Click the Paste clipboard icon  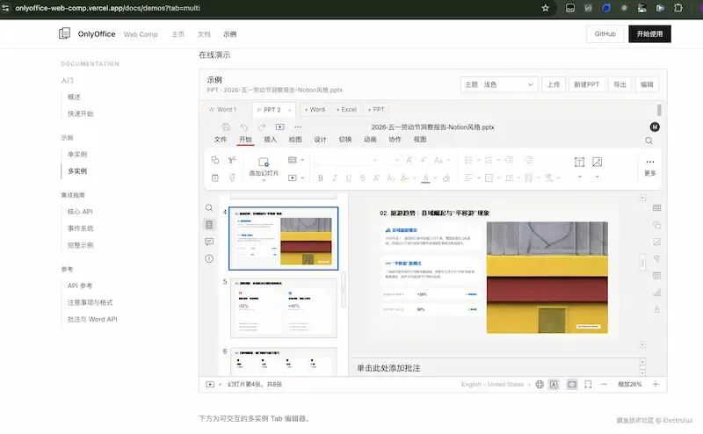pyautogui.click(x=215, y=178)
